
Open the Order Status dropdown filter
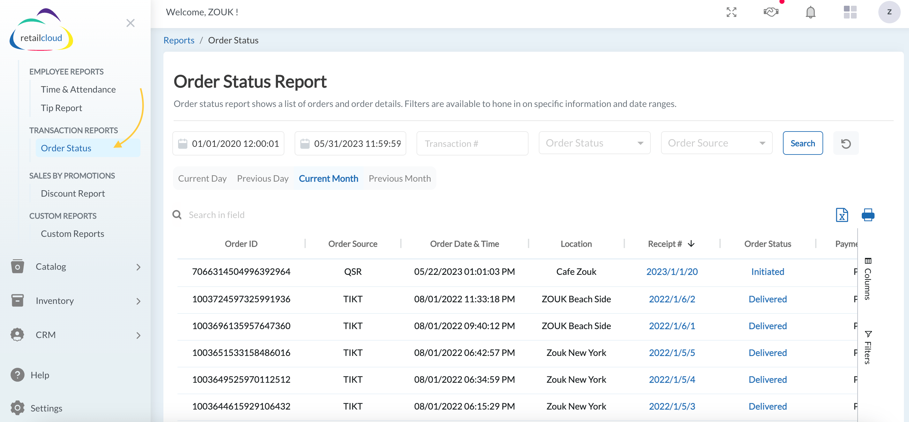(594, 143)
